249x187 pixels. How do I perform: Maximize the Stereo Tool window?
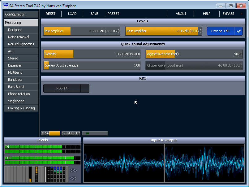coord(231,6)
